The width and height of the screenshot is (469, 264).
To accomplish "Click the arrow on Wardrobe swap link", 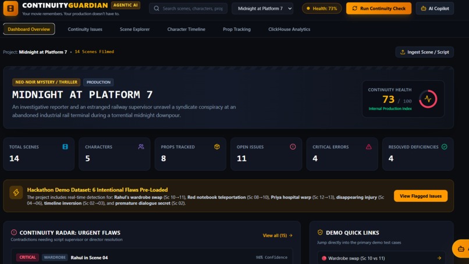I will point(439,258).
